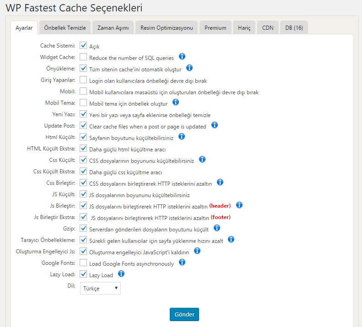362x327 pixels.
Task: Switch to Önbellek Temizle tab
Action: coord(65,28)
